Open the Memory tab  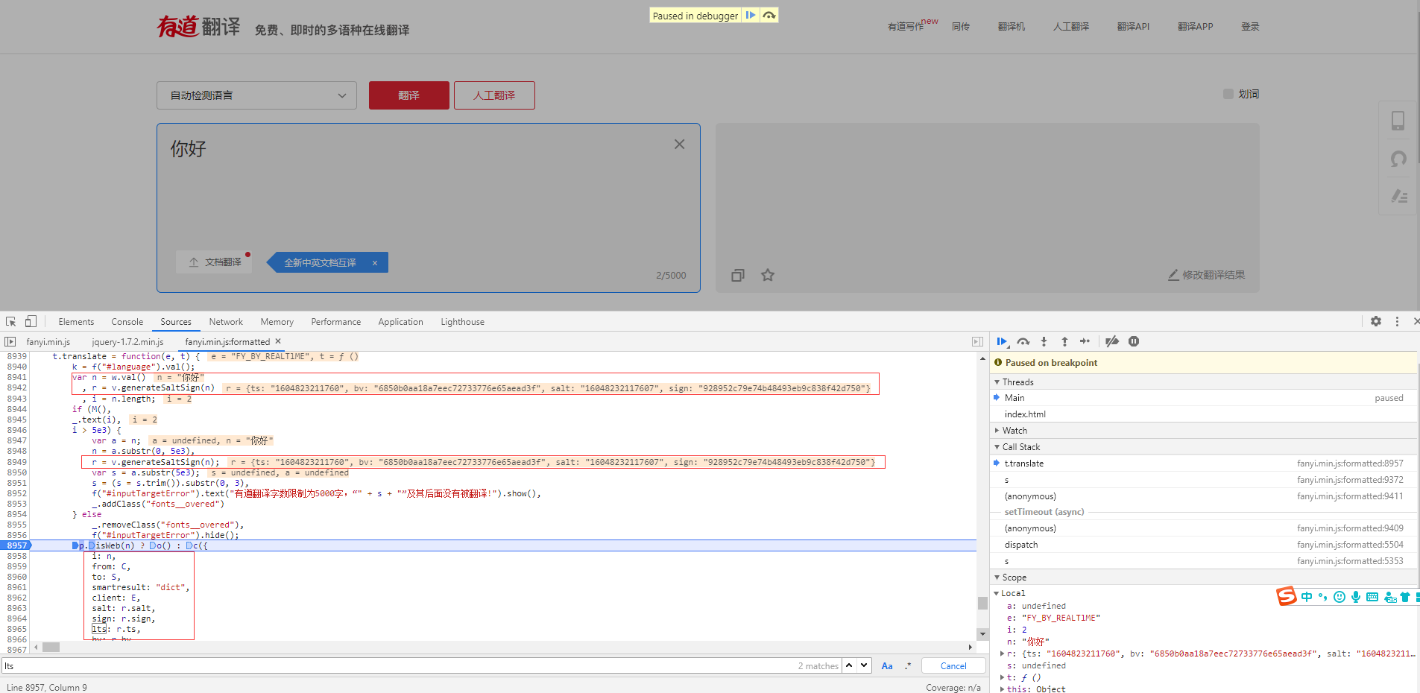click(277, 321)
